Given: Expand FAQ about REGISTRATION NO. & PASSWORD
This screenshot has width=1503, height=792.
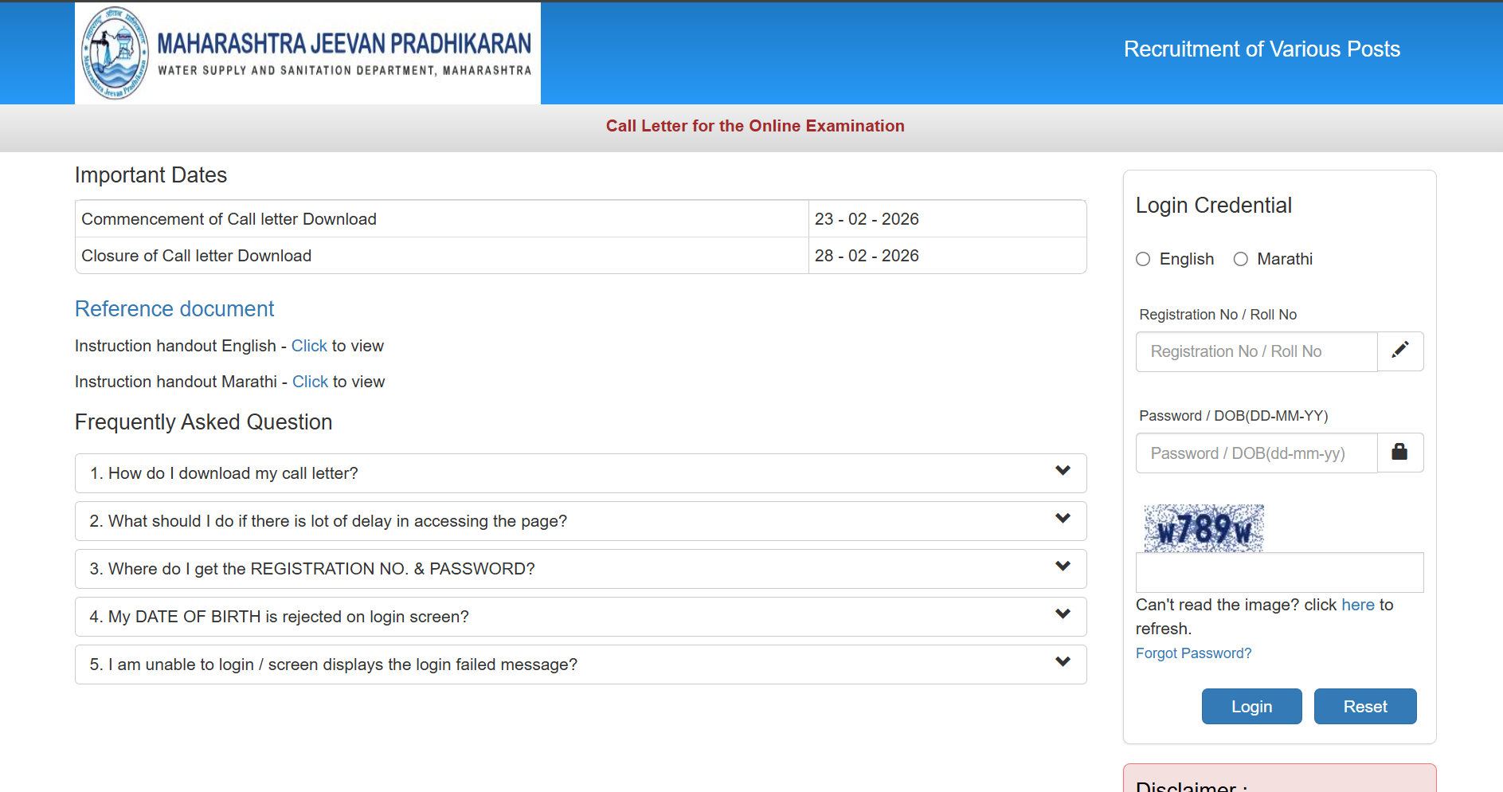Looking at the screenshot, I should pos(580,569).
